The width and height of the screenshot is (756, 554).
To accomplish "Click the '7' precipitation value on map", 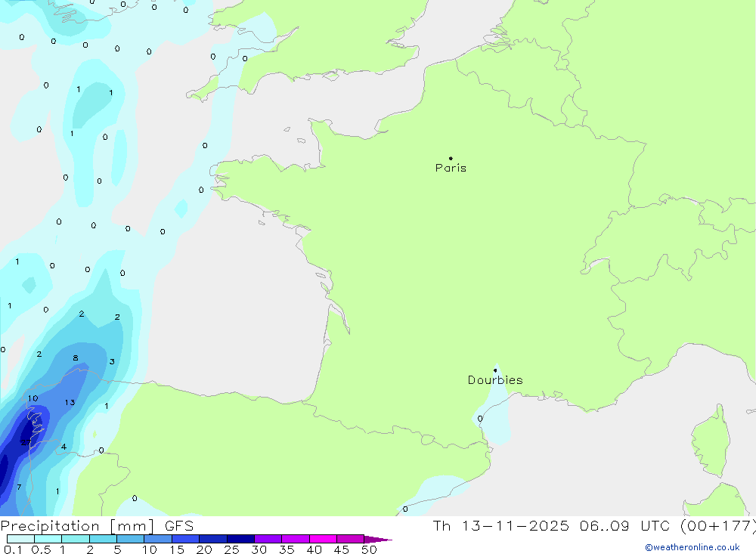I will pyautogui.click(x=19, y=487).
